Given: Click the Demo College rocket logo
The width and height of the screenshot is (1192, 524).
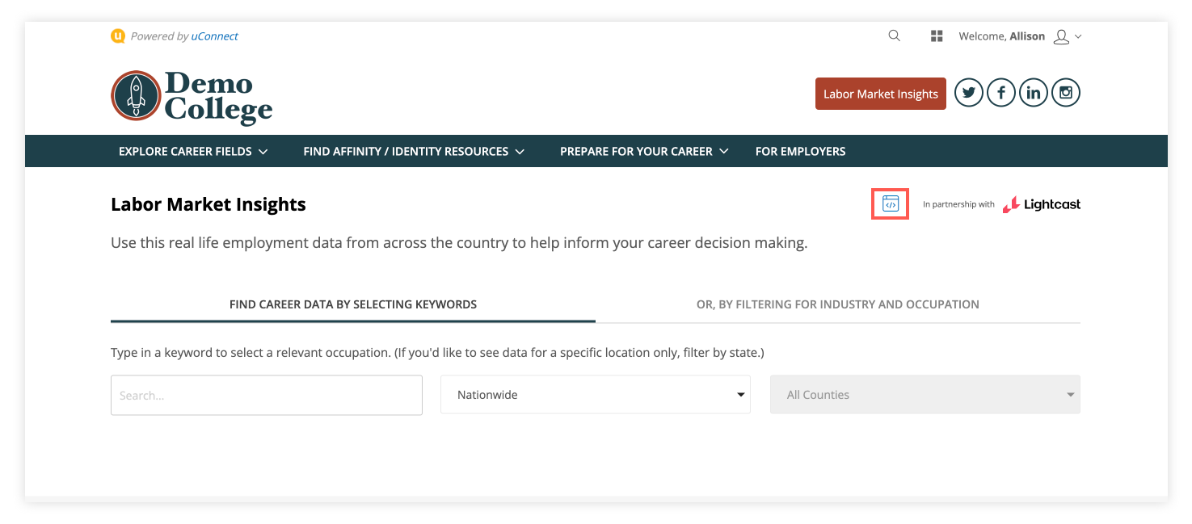Looking at the screenshot, I should point(136,95).
